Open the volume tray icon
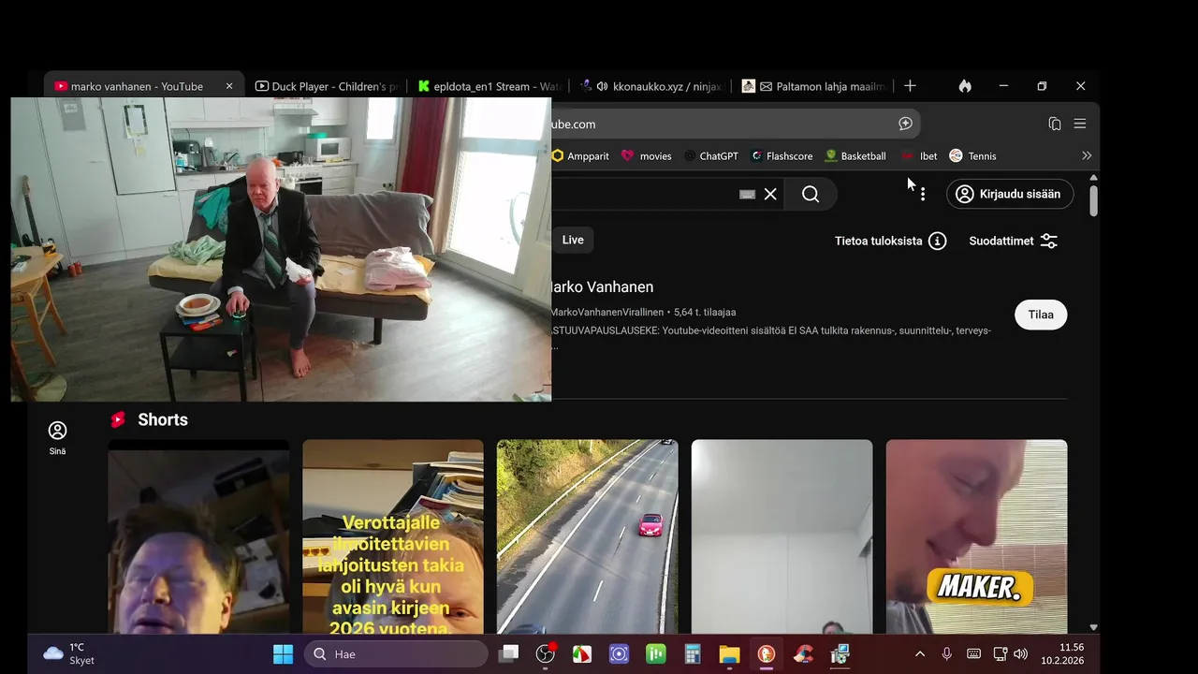The image size is (1198, 674). point(1020,654)
